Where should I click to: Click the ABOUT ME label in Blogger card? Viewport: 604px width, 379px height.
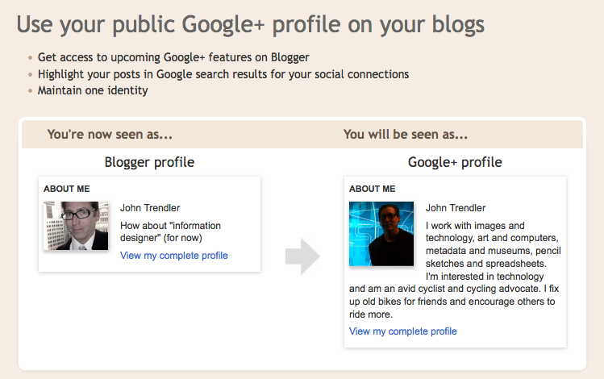click(67, 189)
